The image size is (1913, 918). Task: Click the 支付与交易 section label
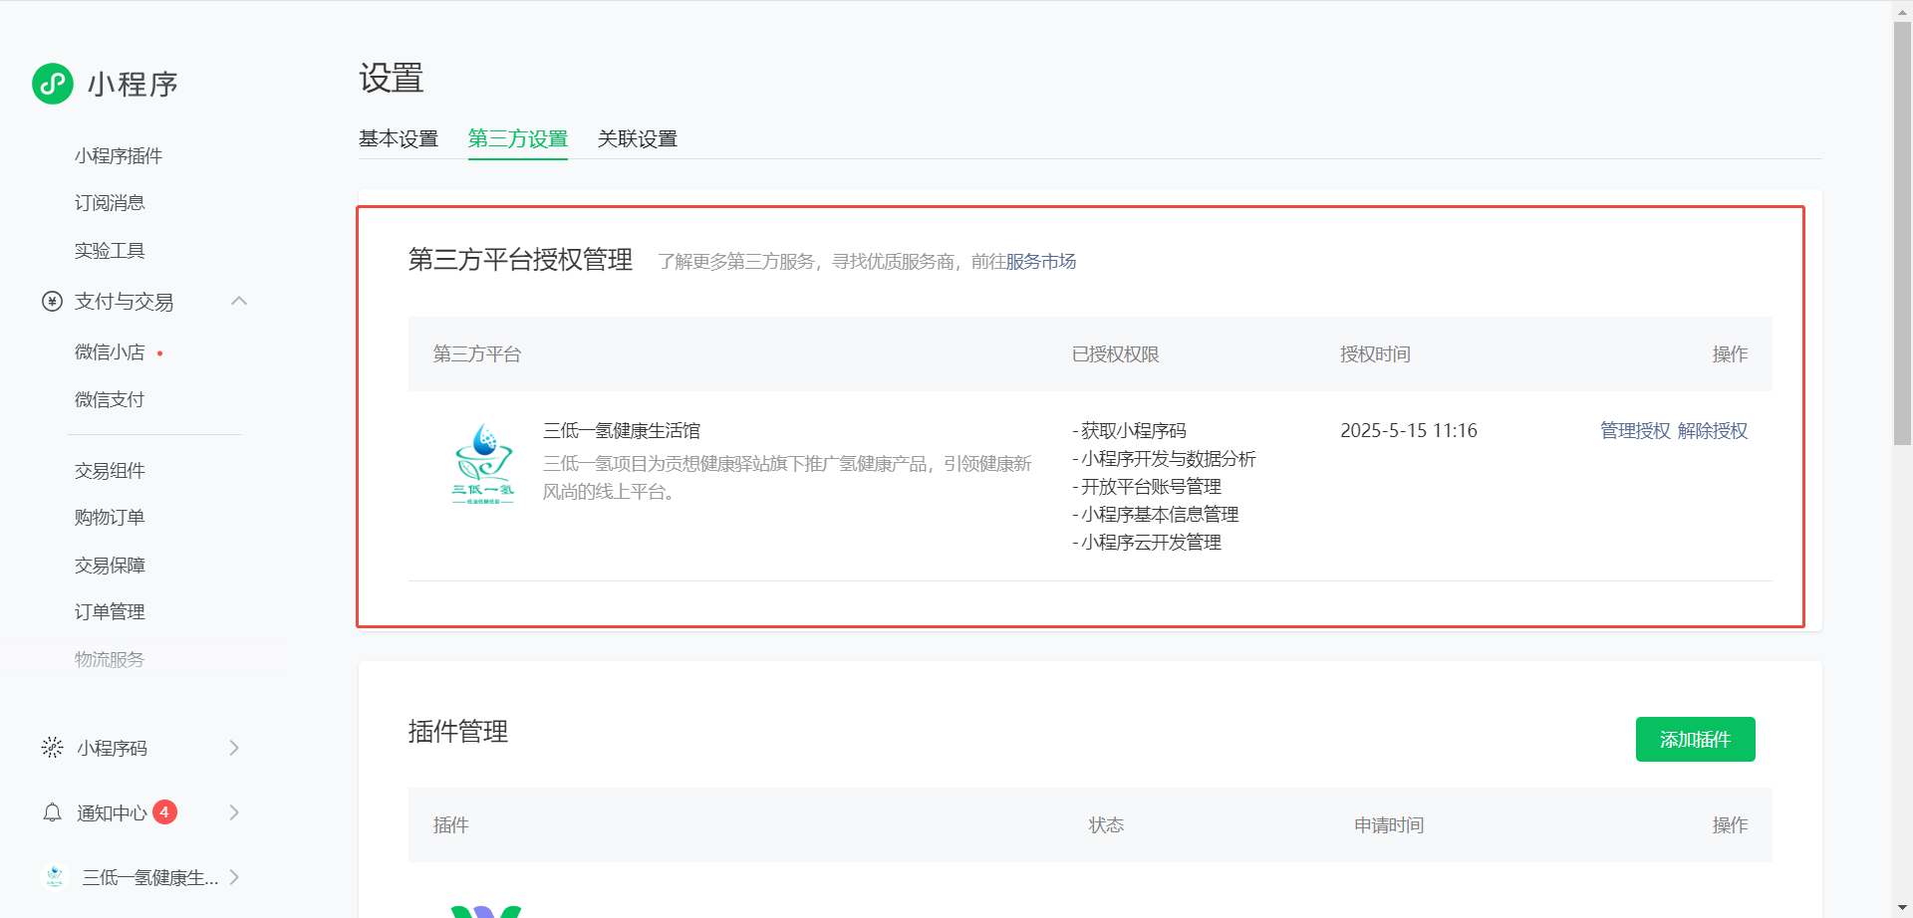[125, 301]
